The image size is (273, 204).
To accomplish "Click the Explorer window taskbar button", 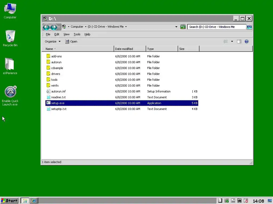I will coord(25,201).
